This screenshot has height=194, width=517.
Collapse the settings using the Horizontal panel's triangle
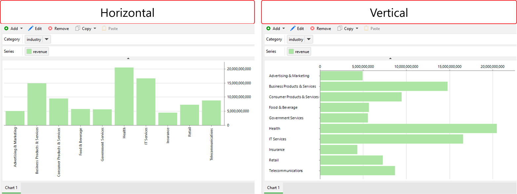[128, 58]
